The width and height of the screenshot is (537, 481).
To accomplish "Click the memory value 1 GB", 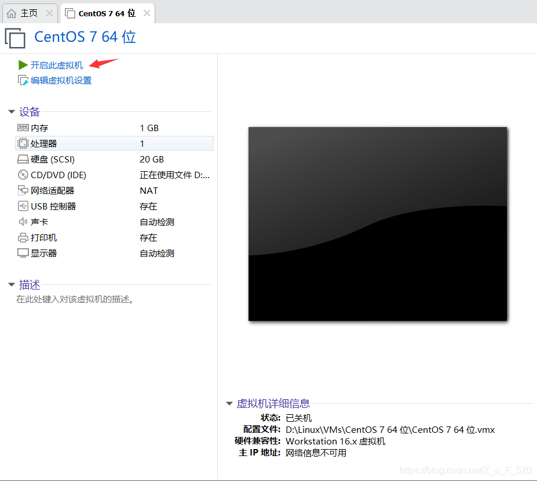I will 149,128.
